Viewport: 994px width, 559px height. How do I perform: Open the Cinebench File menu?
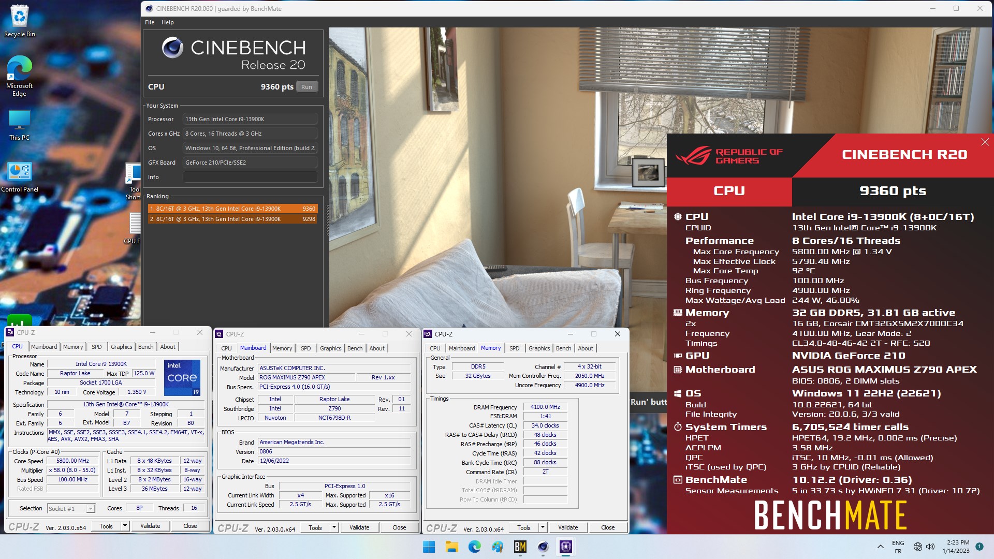(150, 22)
